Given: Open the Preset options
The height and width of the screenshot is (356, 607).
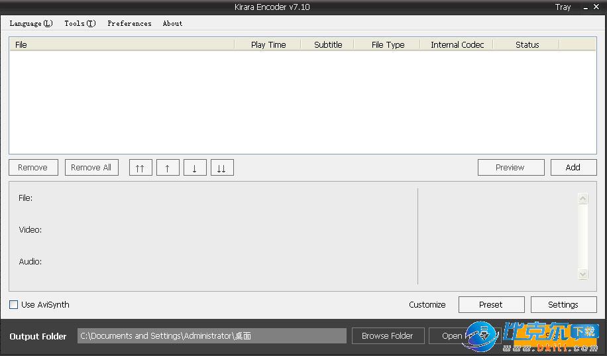Looking at the screenshot, I should (491, 304).
